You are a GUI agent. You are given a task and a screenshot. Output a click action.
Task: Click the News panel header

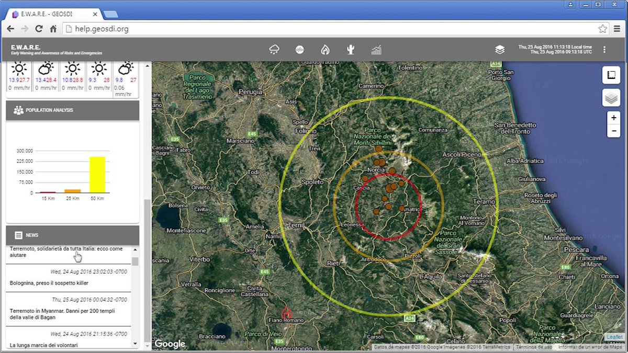pos(72,235)
